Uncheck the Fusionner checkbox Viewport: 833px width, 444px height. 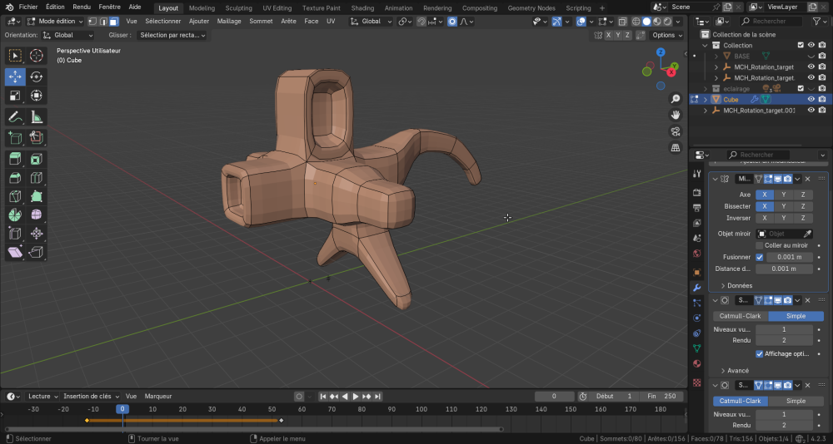coord(759,257)
